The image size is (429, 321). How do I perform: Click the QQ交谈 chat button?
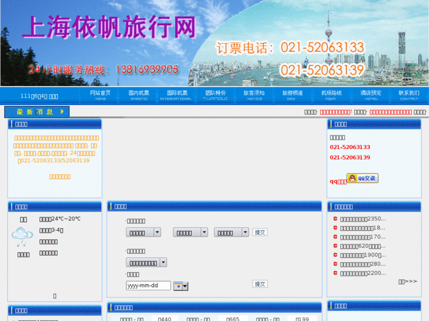(362, 178)
